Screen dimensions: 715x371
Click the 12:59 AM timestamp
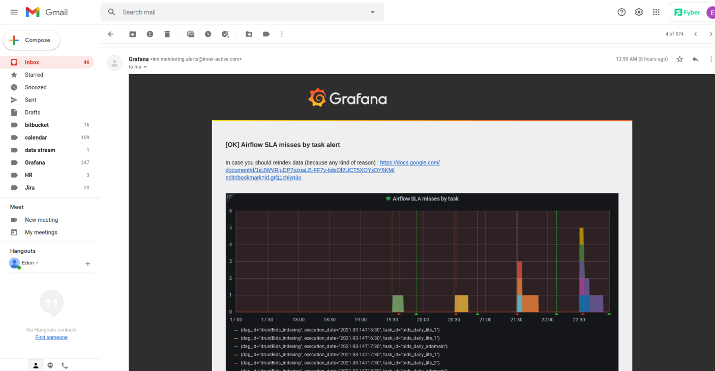point(642,59)
